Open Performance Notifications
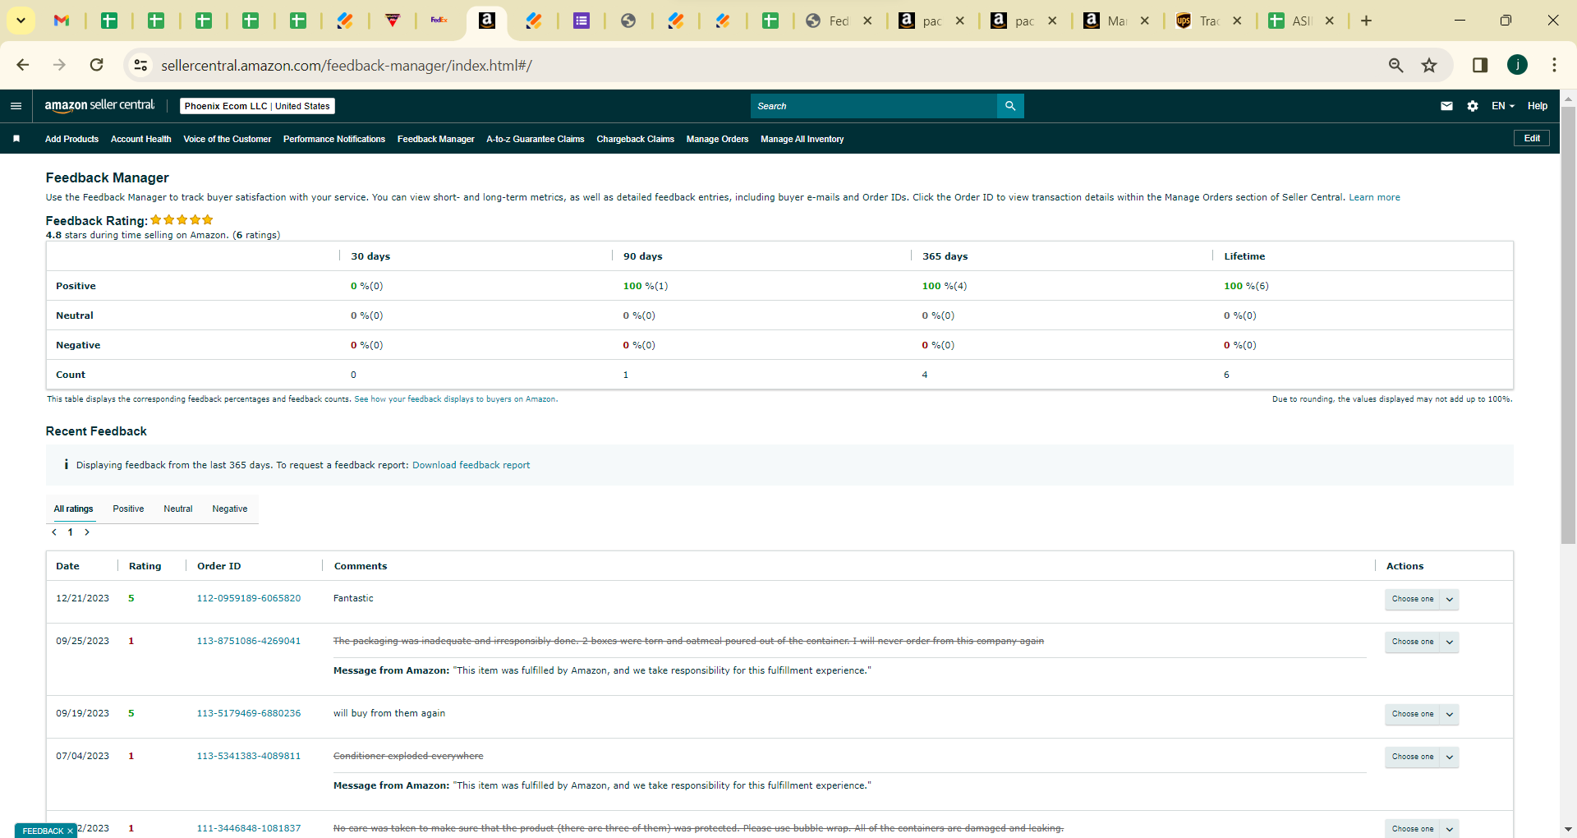Screen dimensions: 1577x838 pos(334,139)
